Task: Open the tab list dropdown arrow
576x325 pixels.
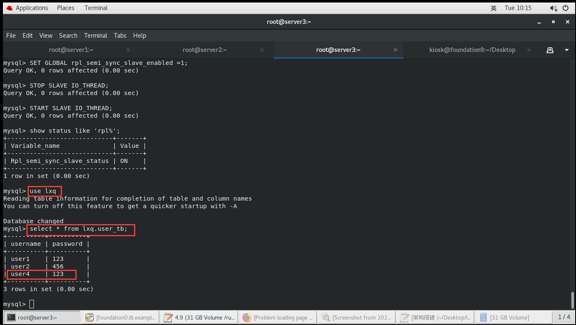Action: click(x=566, y=49)
